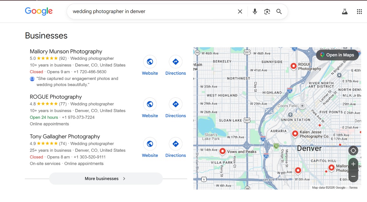The image size is (367, 202).
Task: Open Mallory Munson 92 reviews count
Action: coord(63,58)
